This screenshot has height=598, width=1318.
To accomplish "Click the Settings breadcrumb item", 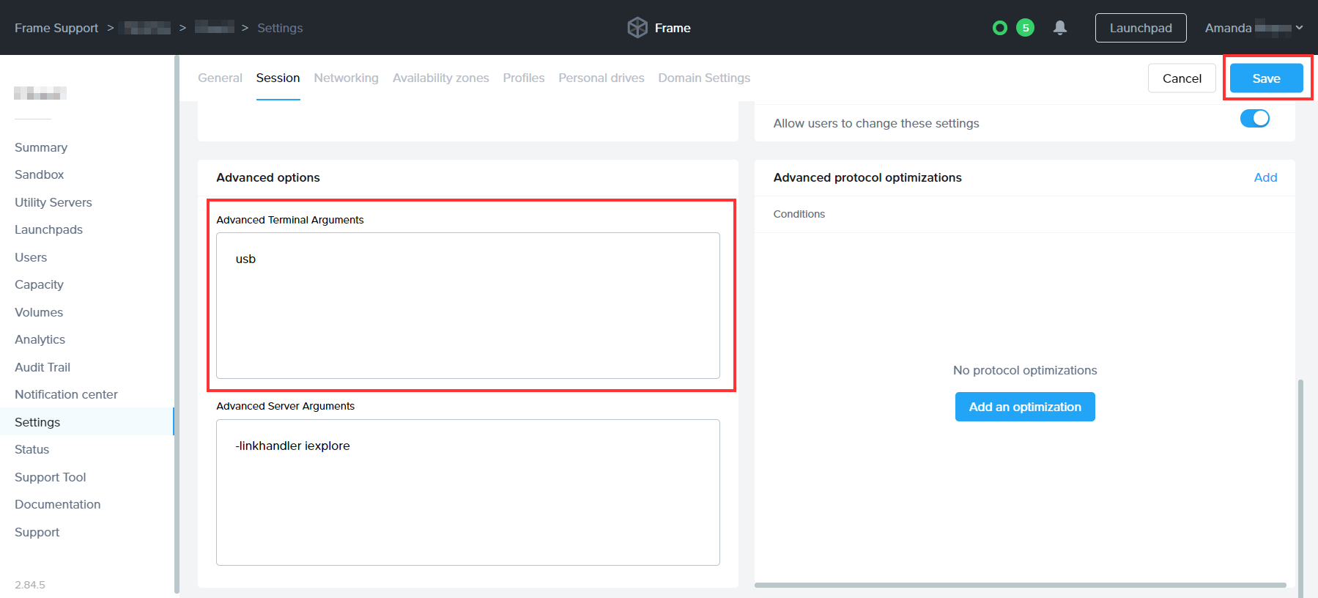I will 280,28.
